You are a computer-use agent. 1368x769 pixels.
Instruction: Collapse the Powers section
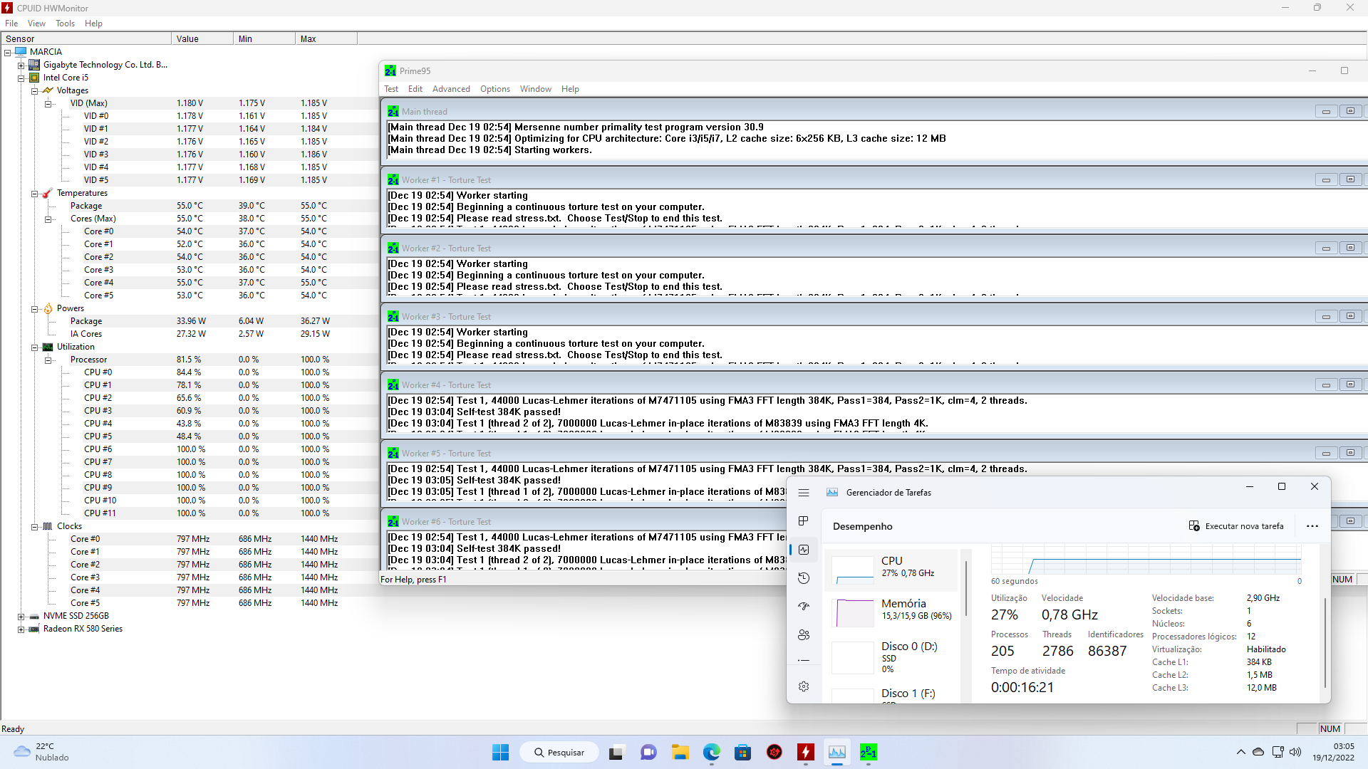(x=34, y=309)
